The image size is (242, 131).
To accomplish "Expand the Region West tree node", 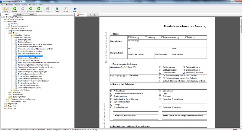I will click(4, 104).
